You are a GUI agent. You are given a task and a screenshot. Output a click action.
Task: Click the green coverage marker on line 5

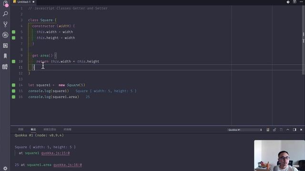pos(14,32)
